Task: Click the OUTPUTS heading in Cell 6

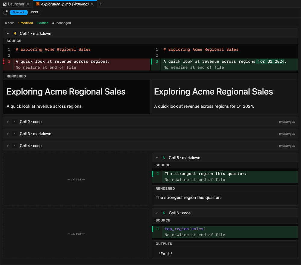Action: pos(164,244)
